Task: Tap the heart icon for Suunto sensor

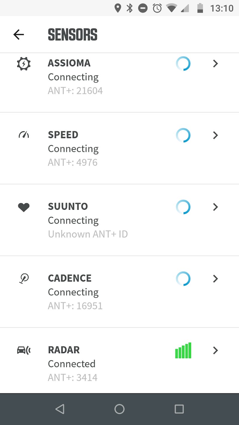Action: (24, 207)
